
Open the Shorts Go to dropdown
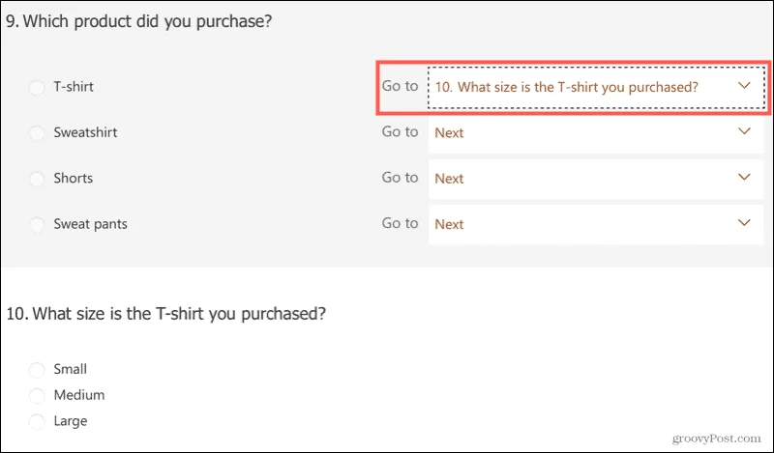point(596,179)
